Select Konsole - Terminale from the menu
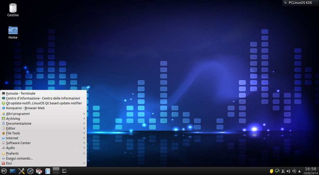Image resolution: width=319 pixels, height=175 pixels. pyautogui.click(x=21, y=93)
